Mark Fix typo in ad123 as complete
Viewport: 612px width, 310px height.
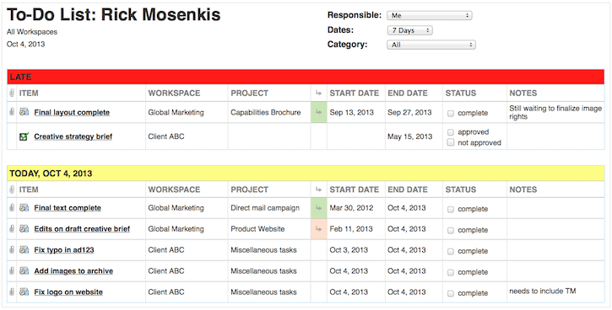point(451,251)
